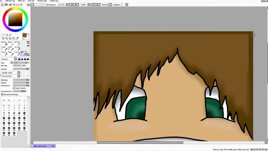Toggle the color mixer panel icon
The image size is (268, 151).
pos(14,5)
